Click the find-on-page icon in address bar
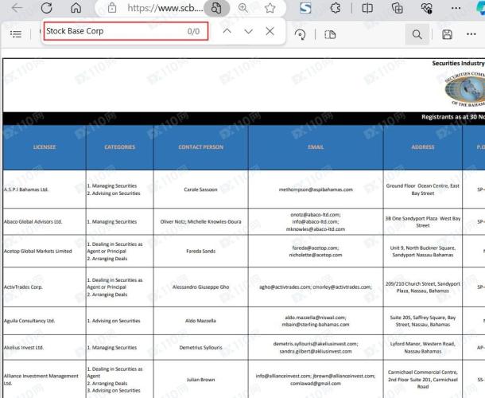Viewport: 485px width, 398px height. [x=216, y=8]
